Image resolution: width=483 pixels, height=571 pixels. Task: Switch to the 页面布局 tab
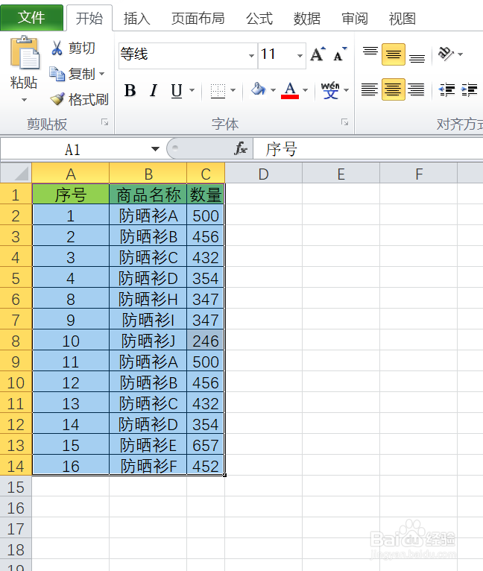tap(198, 18)
